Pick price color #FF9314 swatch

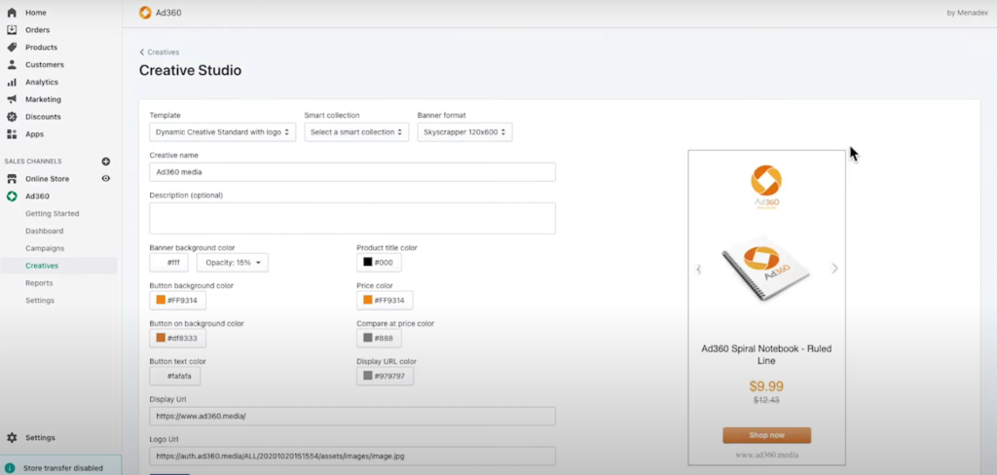(x=367, y=300)
